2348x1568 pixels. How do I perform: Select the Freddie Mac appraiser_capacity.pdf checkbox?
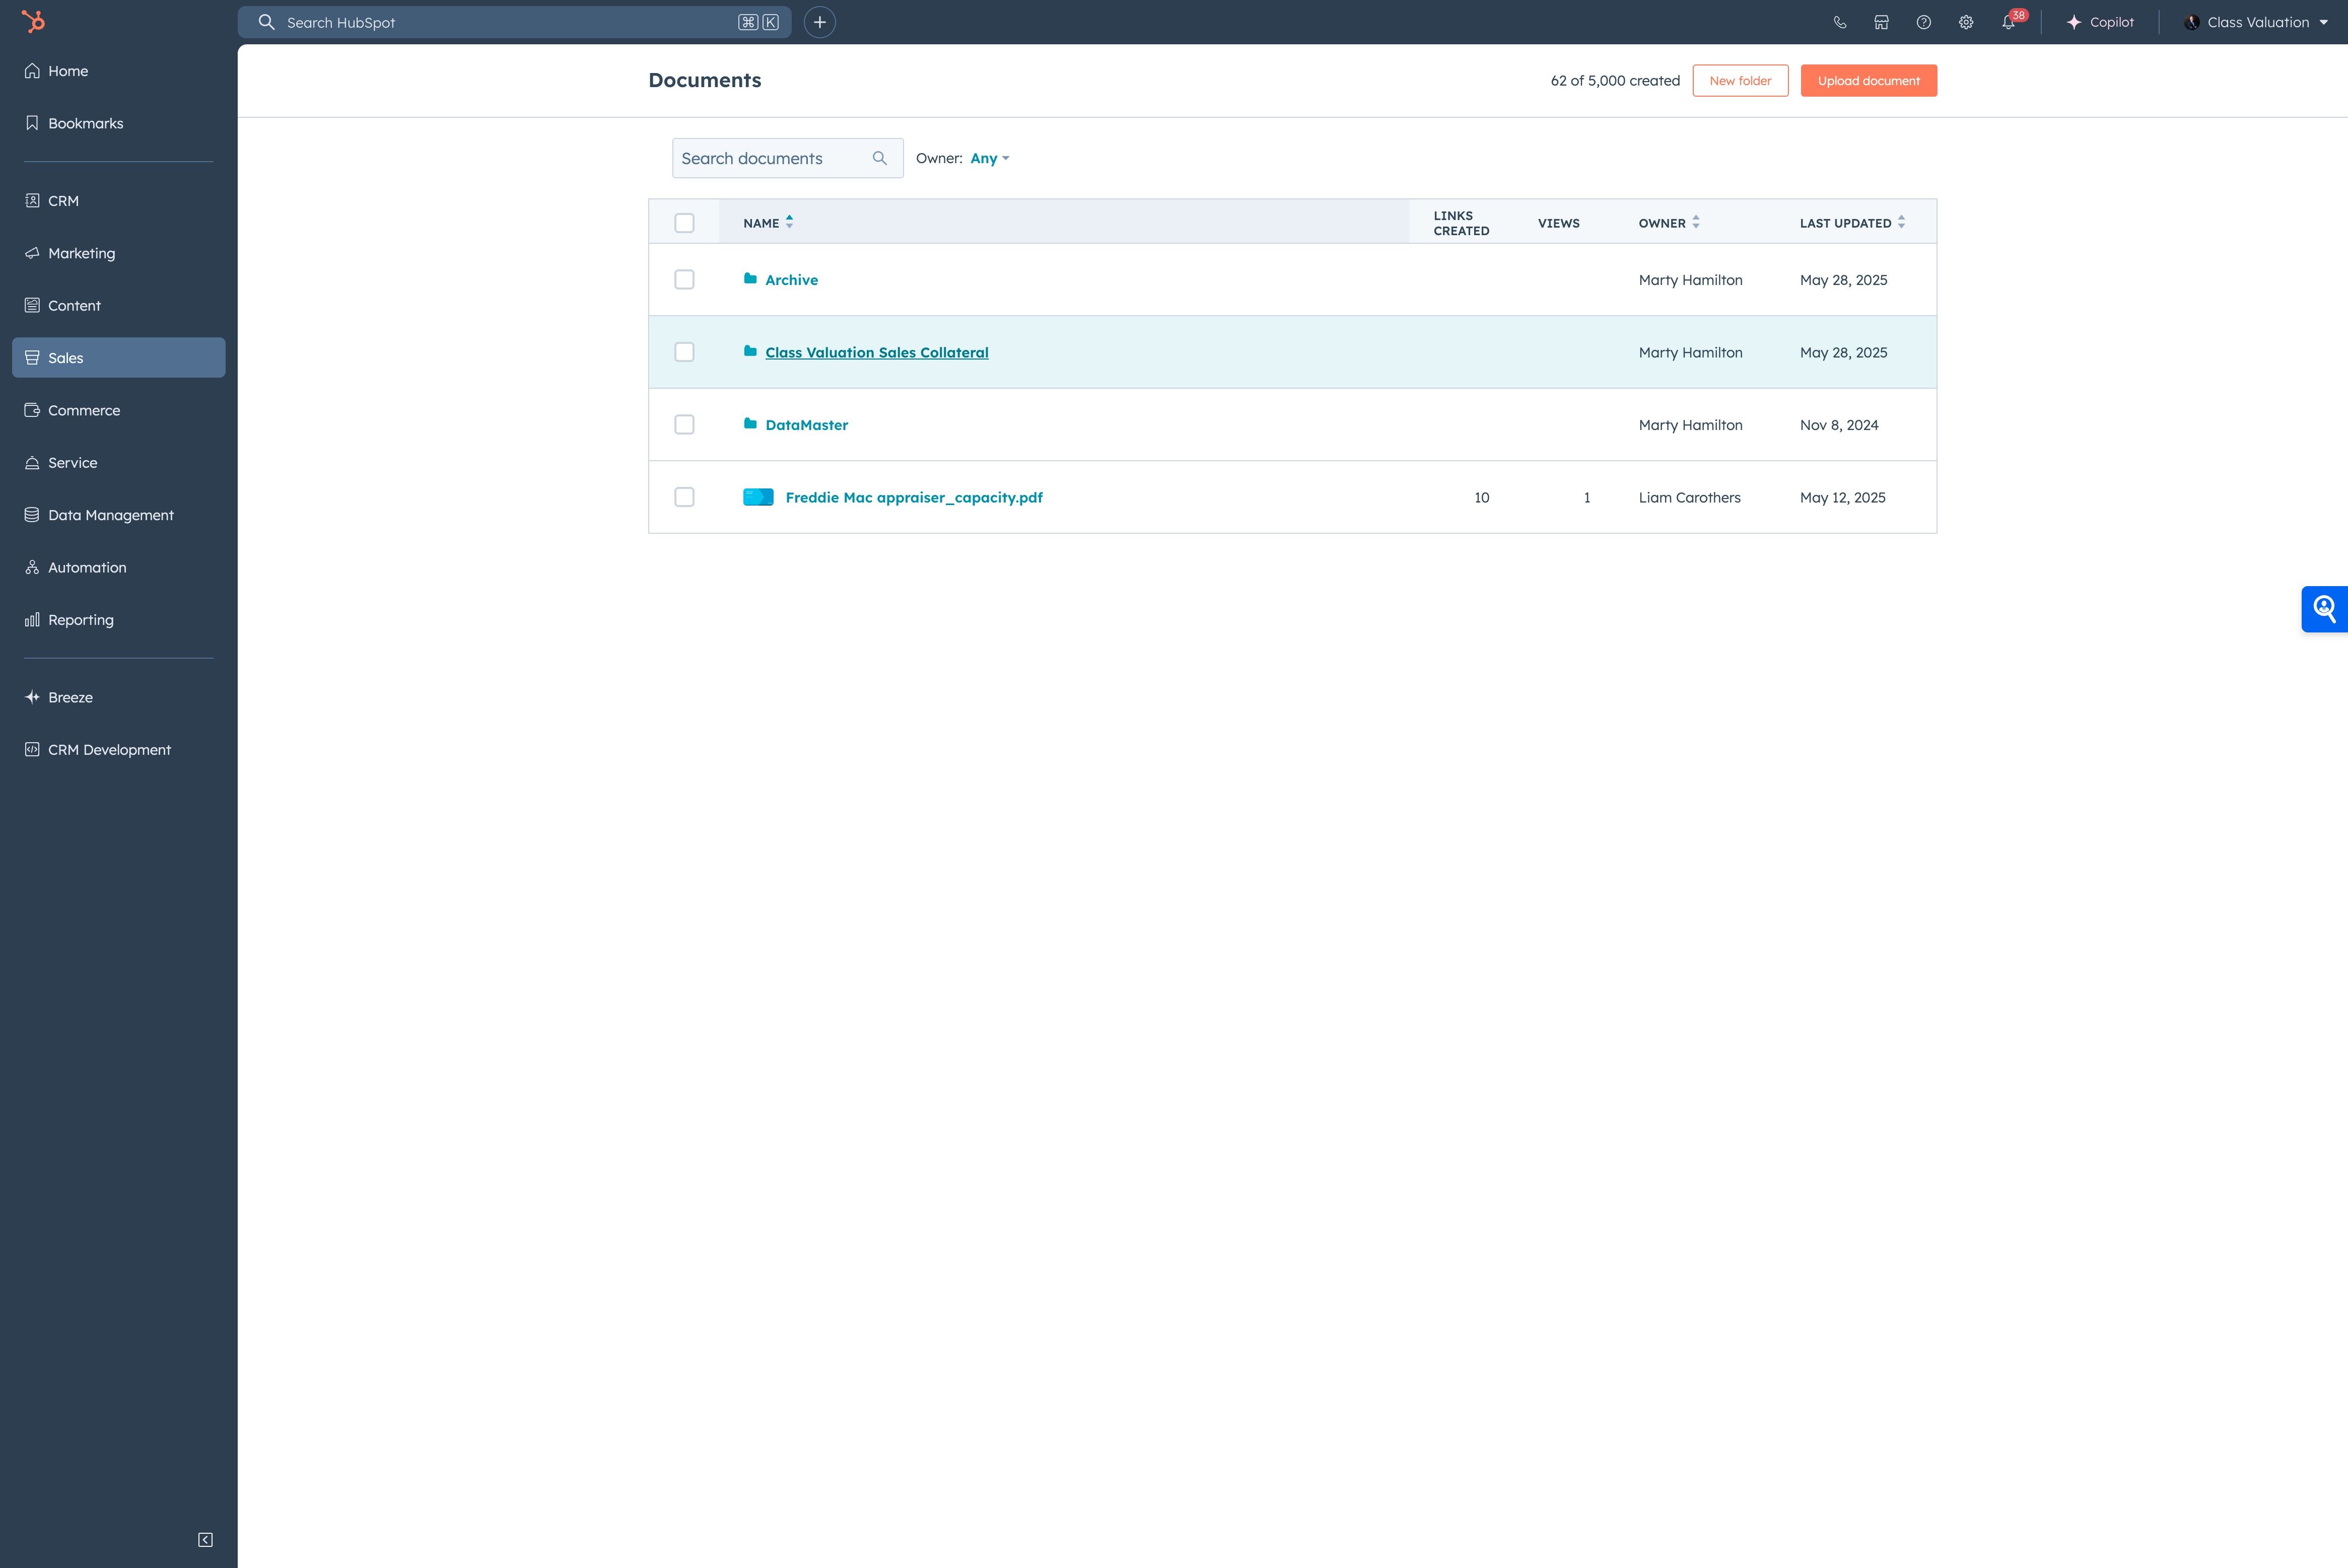pos(684,497)
